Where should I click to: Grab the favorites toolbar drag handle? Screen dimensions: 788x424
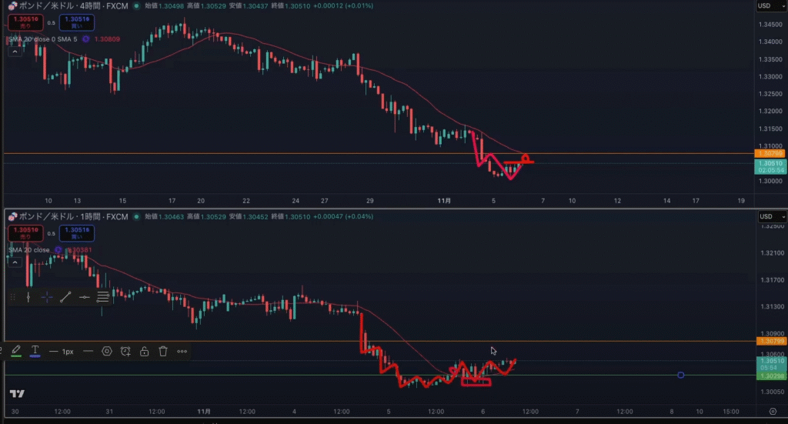click(12, 297)
